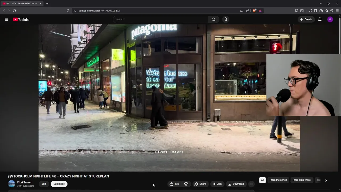Click the video player to pause
The height and width of the screenshot is (192, 341).
click(169, 98)
